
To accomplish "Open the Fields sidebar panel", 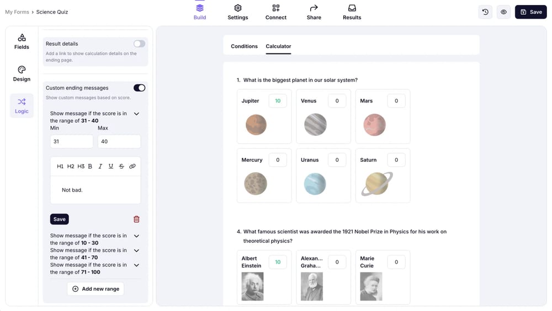I will (22, 41).
